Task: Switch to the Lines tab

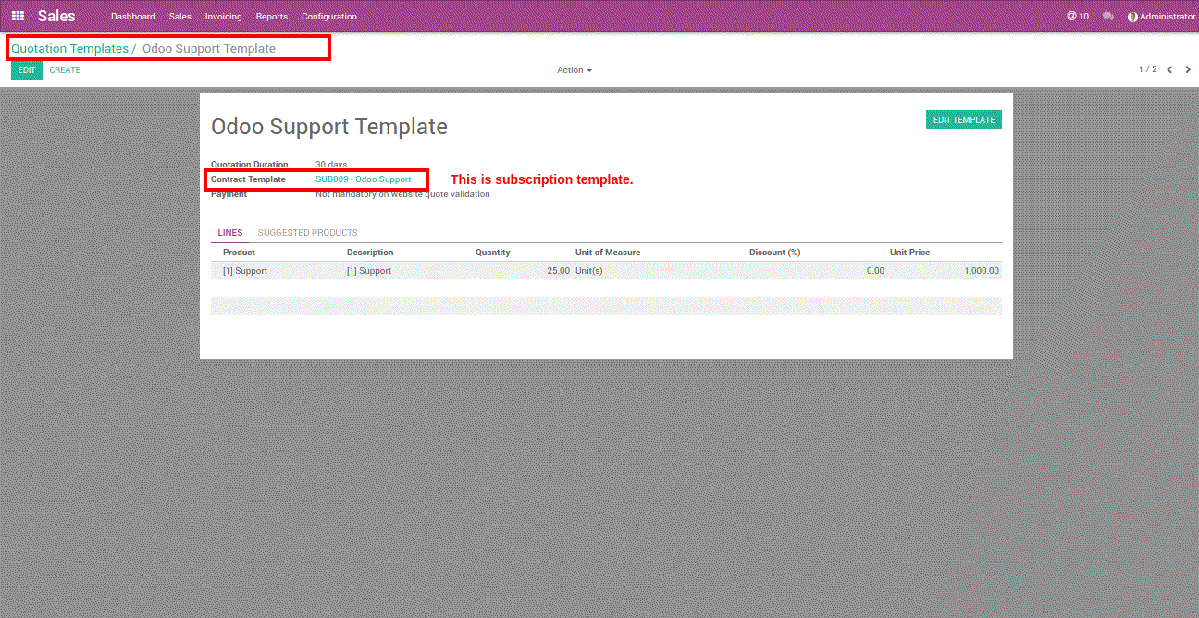Action: (230, 233)
